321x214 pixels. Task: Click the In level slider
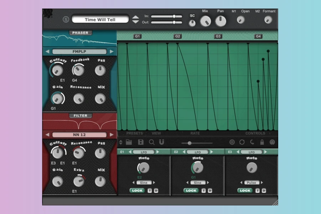tap(167, 16)
